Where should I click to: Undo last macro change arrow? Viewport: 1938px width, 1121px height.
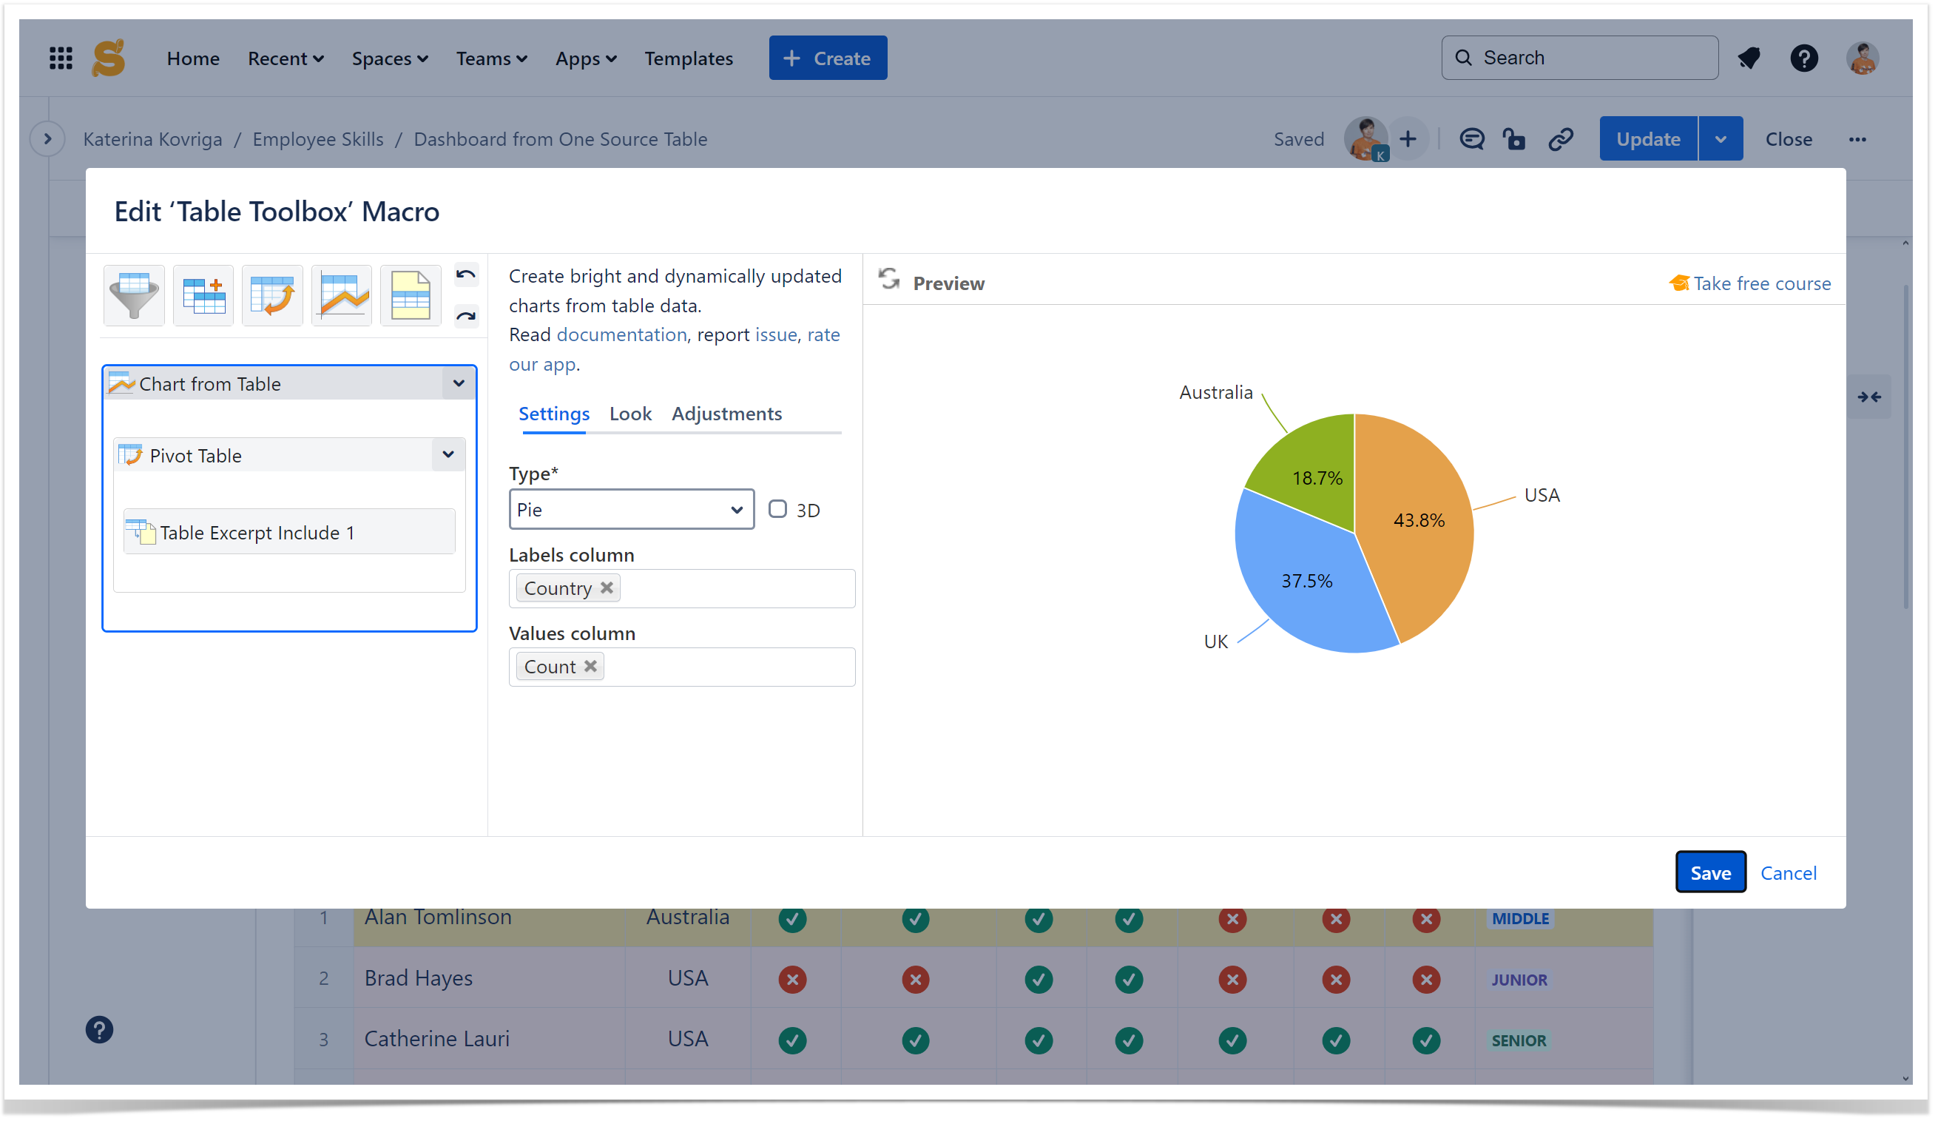point(466,275)
